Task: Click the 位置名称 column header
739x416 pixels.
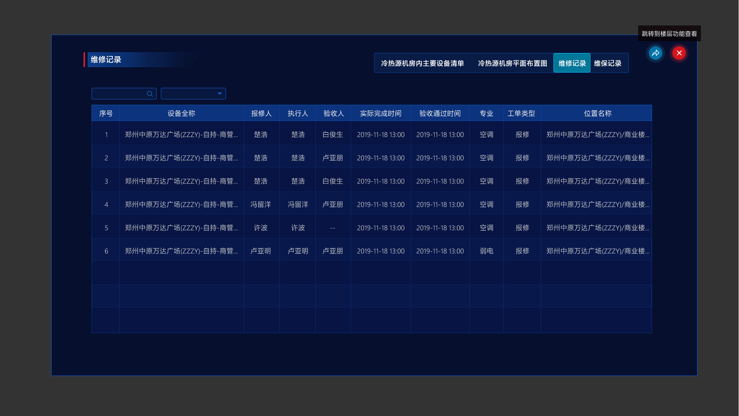Action: [x=597, y=114]
